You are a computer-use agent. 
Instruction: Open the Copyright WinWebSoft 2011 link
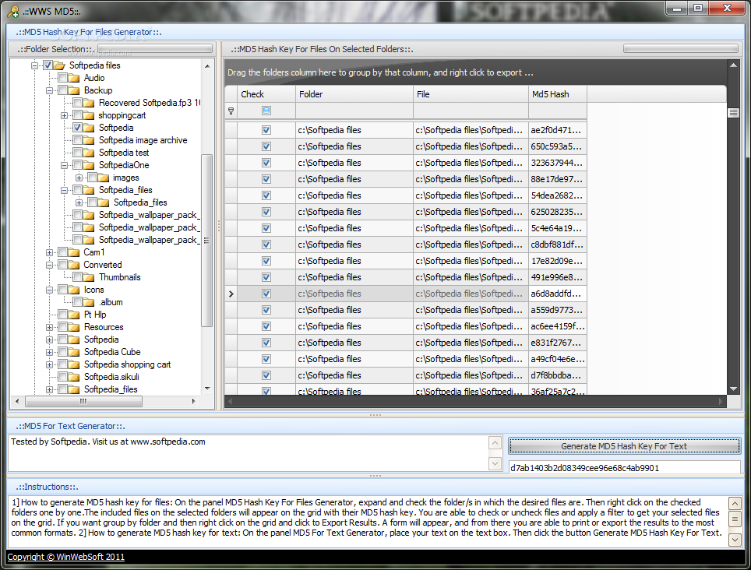click(65, 557)
